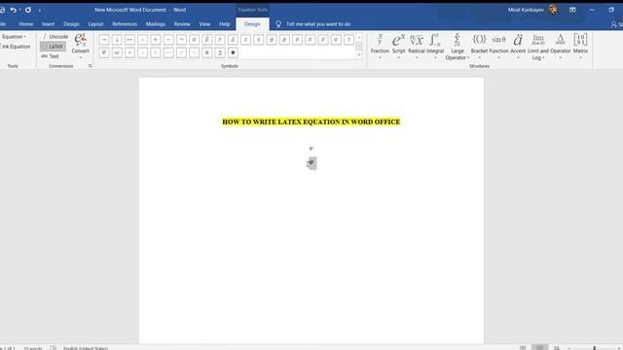Insert the pi symbol
This screenshot has width=623, height=350.
(310, 40)
